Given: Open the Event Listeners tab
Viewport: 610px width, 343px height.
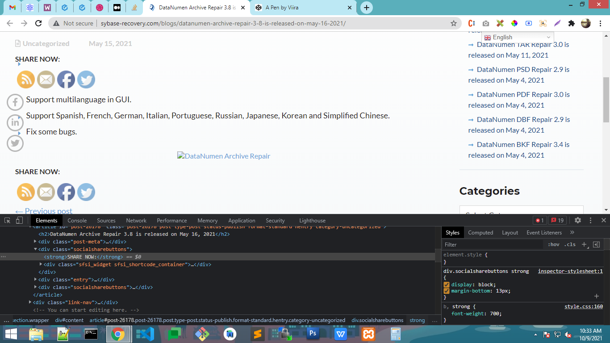Looking at the screenshot, I should click(544, 232).
